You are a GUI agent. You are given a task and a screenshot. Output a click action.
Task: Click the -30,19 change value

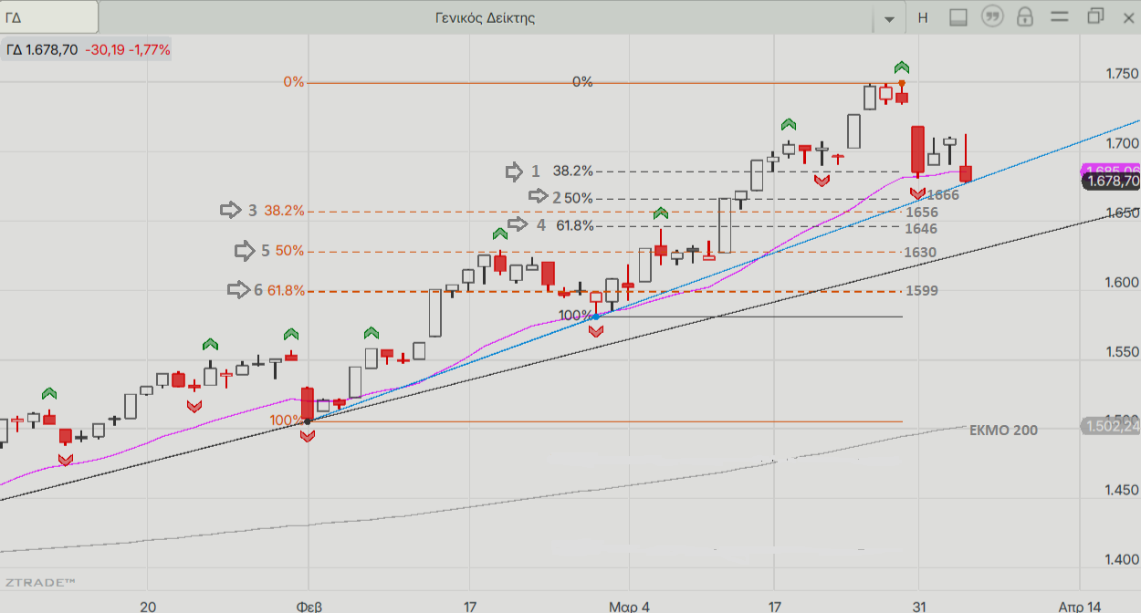click(104, 50)
